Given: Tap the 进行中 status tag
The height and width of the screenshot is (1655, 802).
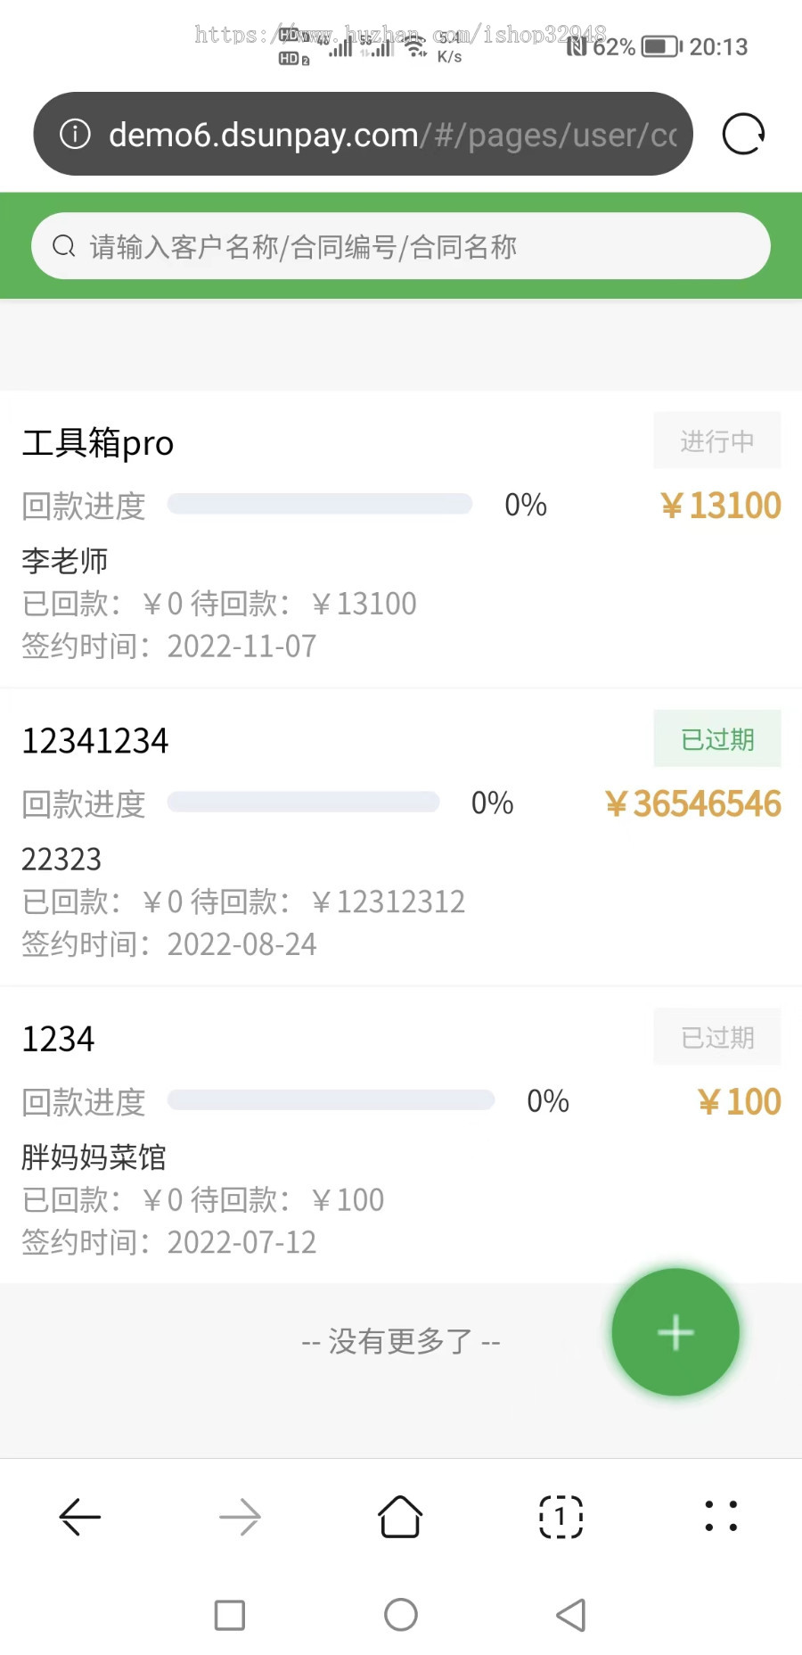Looking at the screenshot, I should tap(717, 441).
